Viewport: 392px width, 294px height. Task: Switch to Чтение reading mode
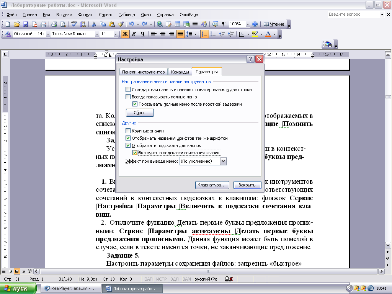pyautogui.click(x=274, y=24)
